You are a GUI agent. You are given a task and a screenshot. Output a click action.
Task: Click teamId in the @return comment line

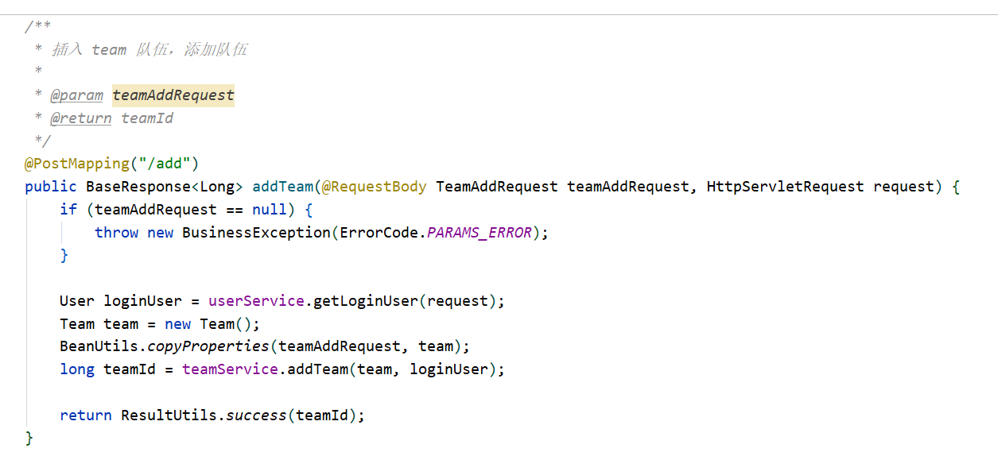(147, 118)
